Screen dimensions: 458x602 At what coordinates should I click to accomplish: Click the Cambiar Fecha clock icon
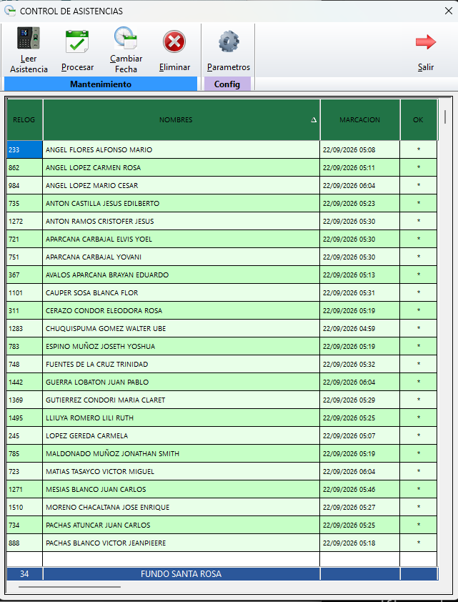(x=126, y=38)
